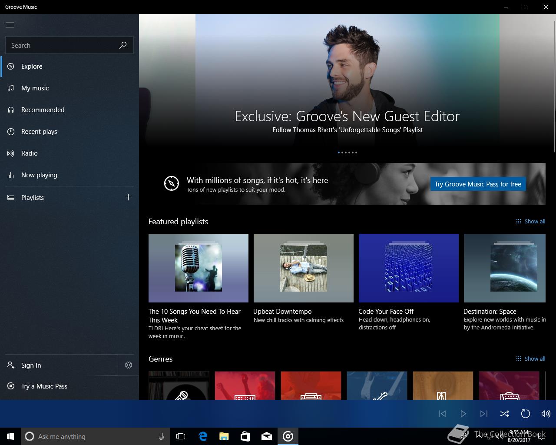
Task: Open the blue guitar genre tile
Action: coord(377,385)
